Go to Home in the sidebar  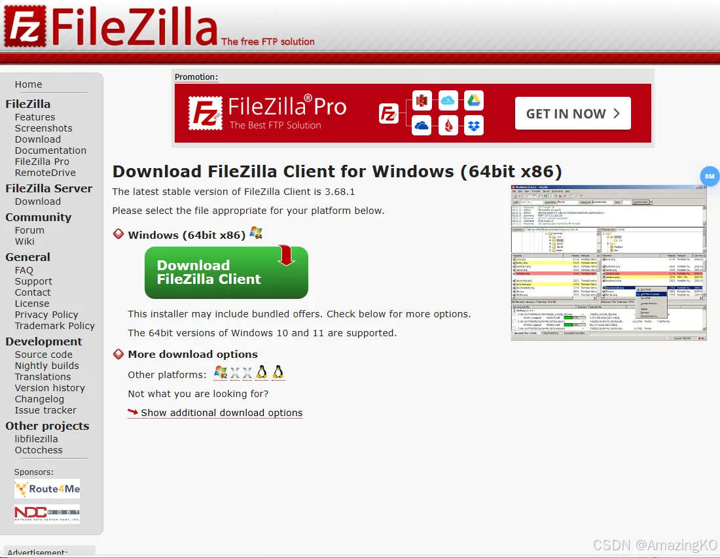tap(28, 84)
